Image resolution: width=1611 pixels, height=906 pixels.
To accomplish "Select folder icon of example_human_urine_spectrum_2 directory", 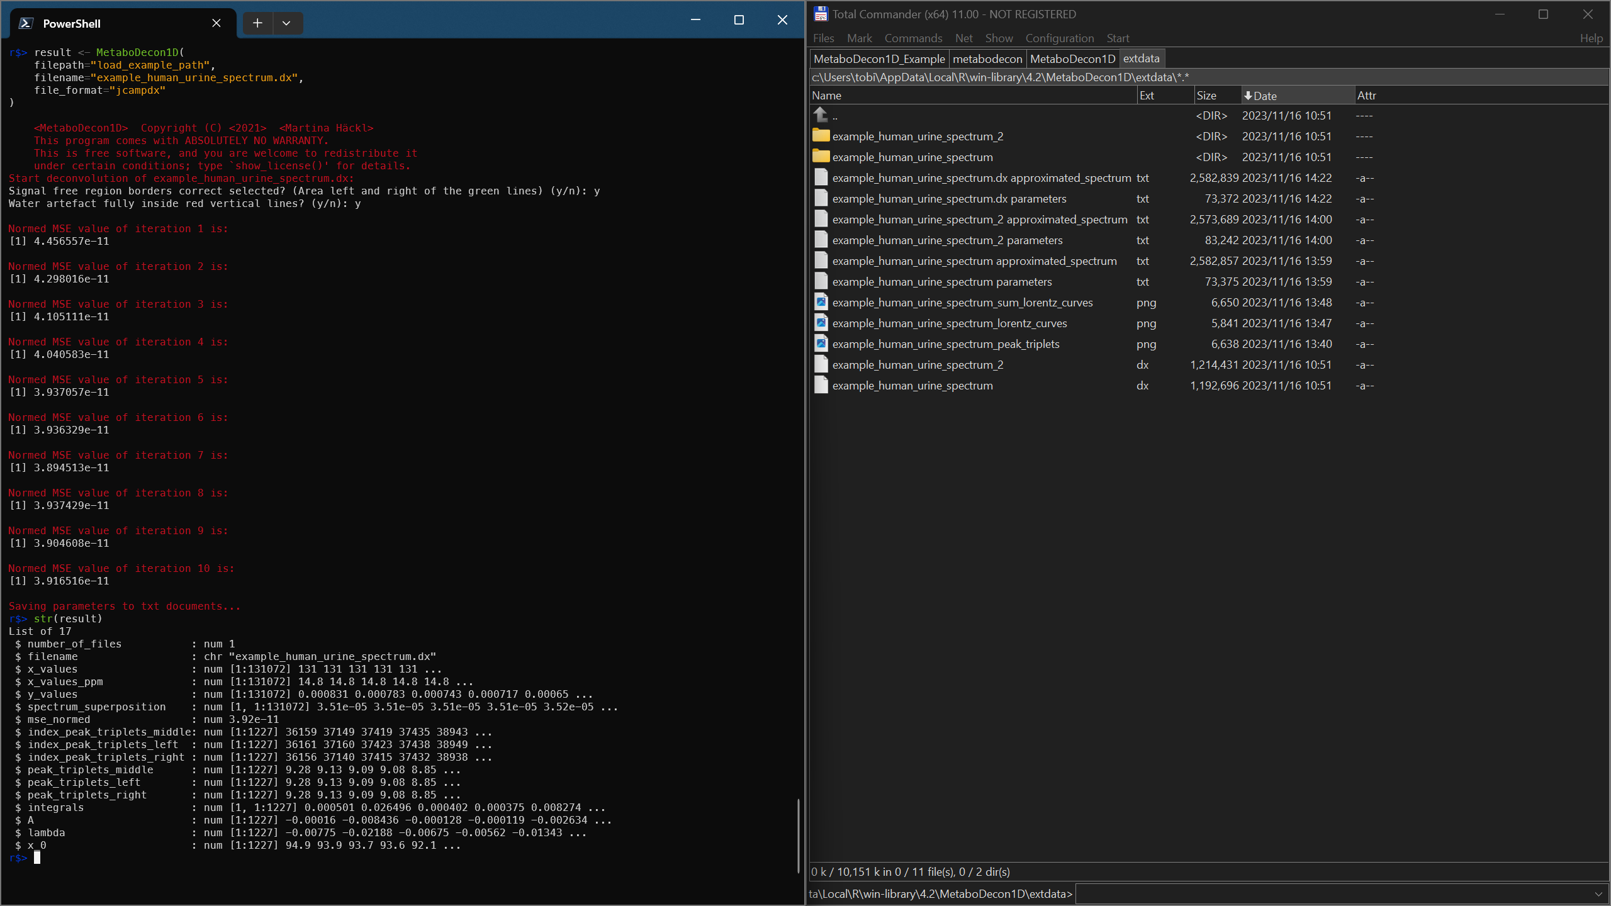I will [x=821, y=135].
